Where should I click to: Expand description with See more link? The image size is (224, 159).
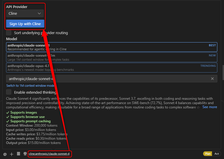(x=210, y=107)
